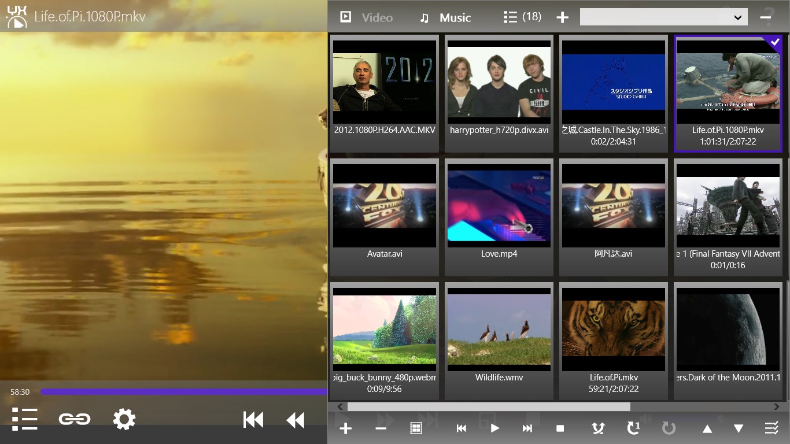Go to previous item in playlist toolbar
Viewport: 790px width, 444px height.
[462, 428]
